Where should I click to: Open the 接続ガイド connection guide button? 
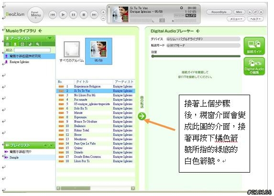click(254, 46)
